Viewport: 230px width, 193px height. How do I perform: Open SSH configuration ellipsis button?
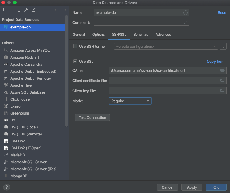point(223,47)
